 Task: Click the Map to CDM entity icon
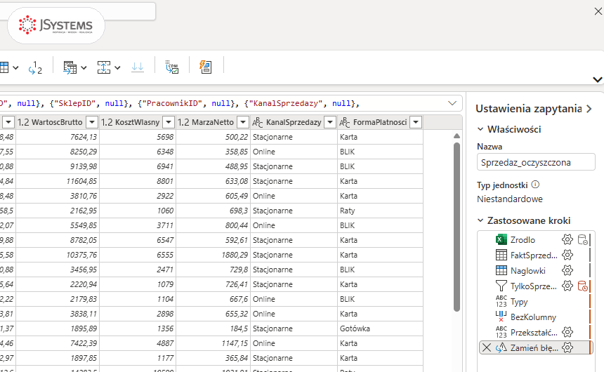click(172, 67)
